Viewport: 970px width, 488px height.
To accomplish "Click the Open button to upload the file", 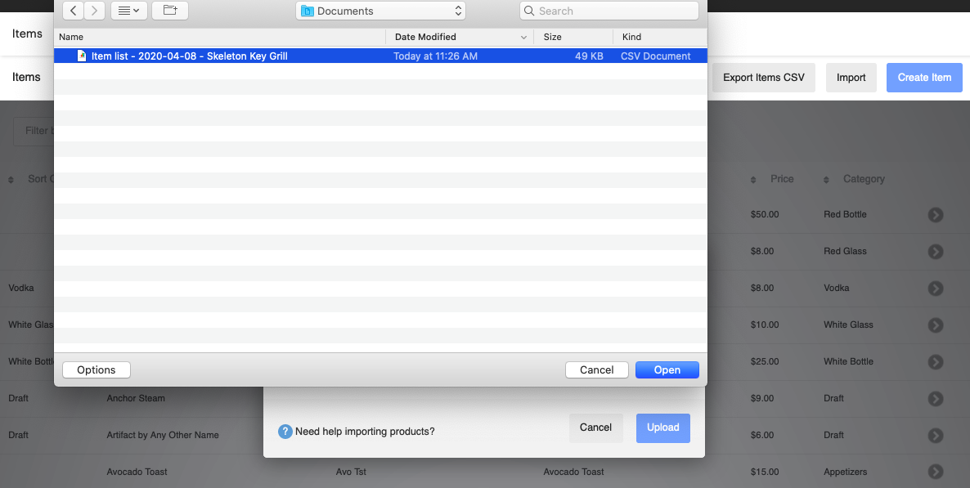I will (667, 369).
